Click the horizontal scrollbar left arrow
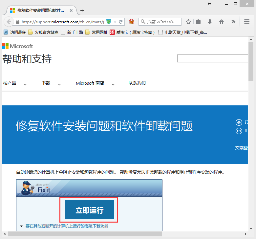Viewport: 256px width, 239px height. (x=5, y=234)
